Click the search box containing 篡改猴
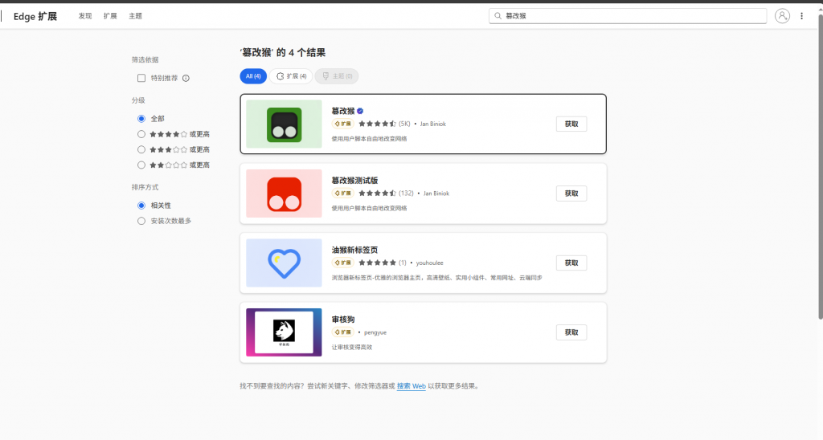Viewport: 823px width, 440px height. (628, 16)
